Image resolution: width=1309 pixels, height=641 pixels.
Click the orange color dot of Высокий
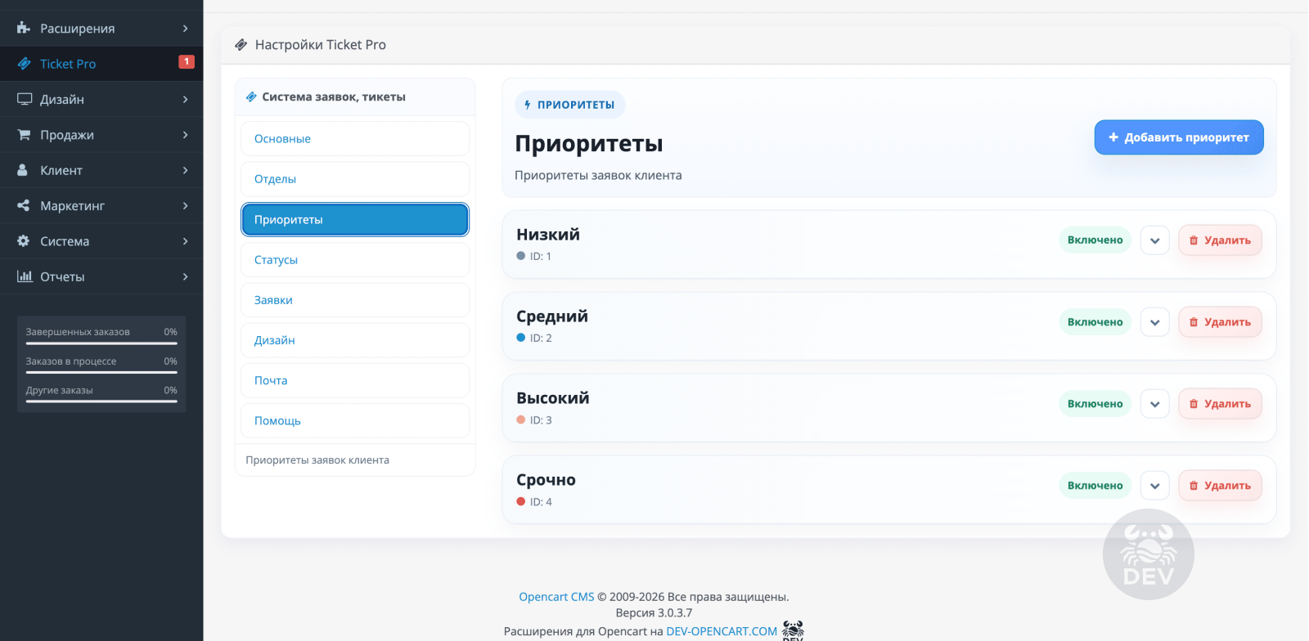click(x=520, y=419)
